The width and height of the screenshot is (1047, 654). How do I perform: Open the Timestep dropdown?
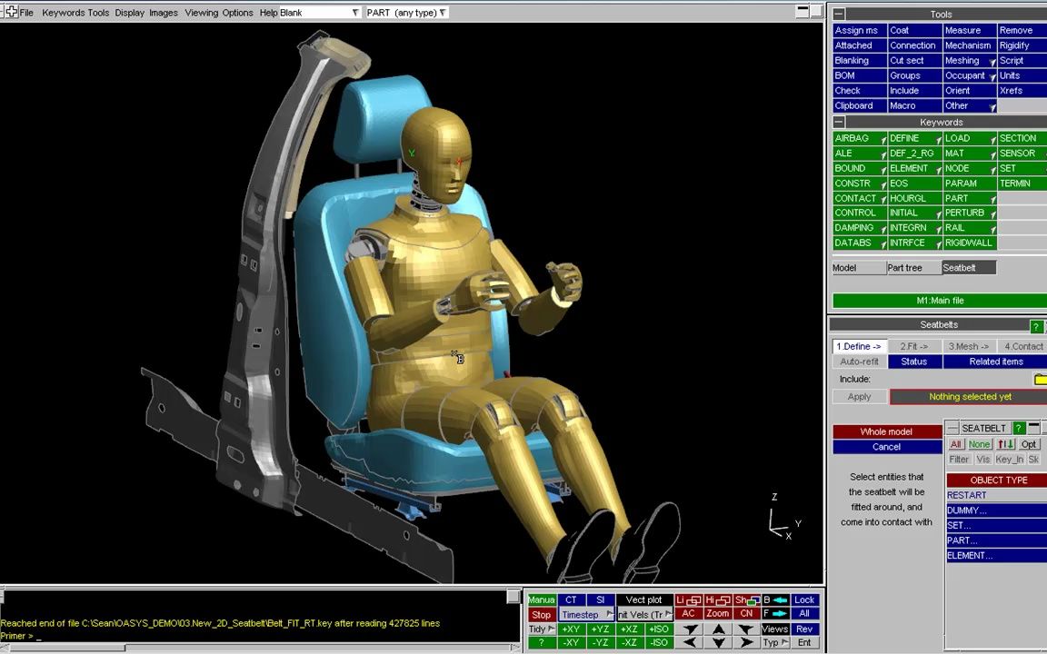click(x=586, y=615)
